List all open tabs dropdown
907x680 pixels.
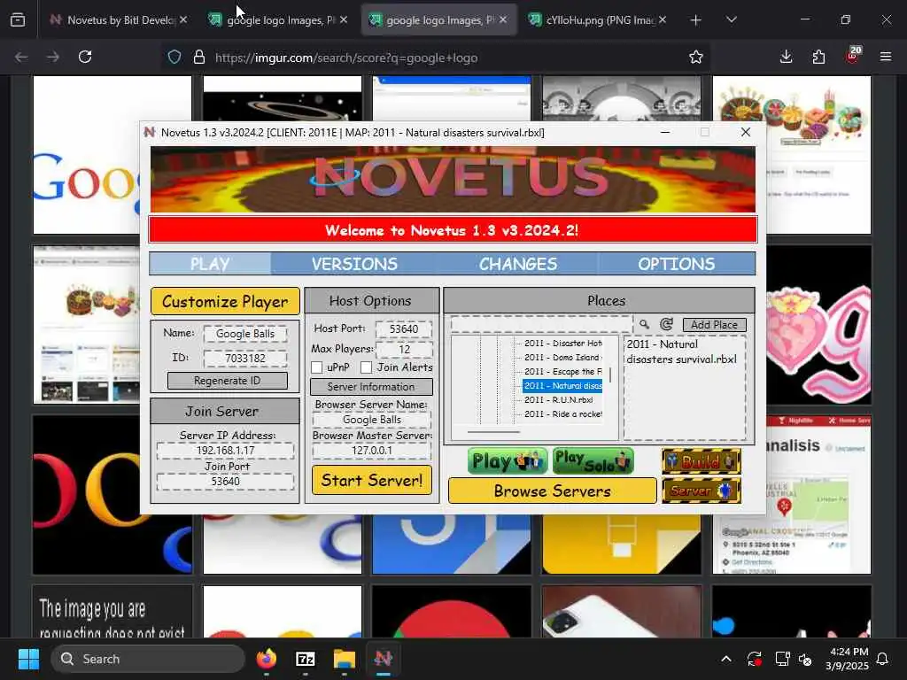point(731,19)
